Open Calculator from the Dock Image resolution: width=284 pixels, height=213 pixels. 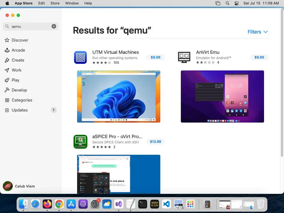(207, 204)
